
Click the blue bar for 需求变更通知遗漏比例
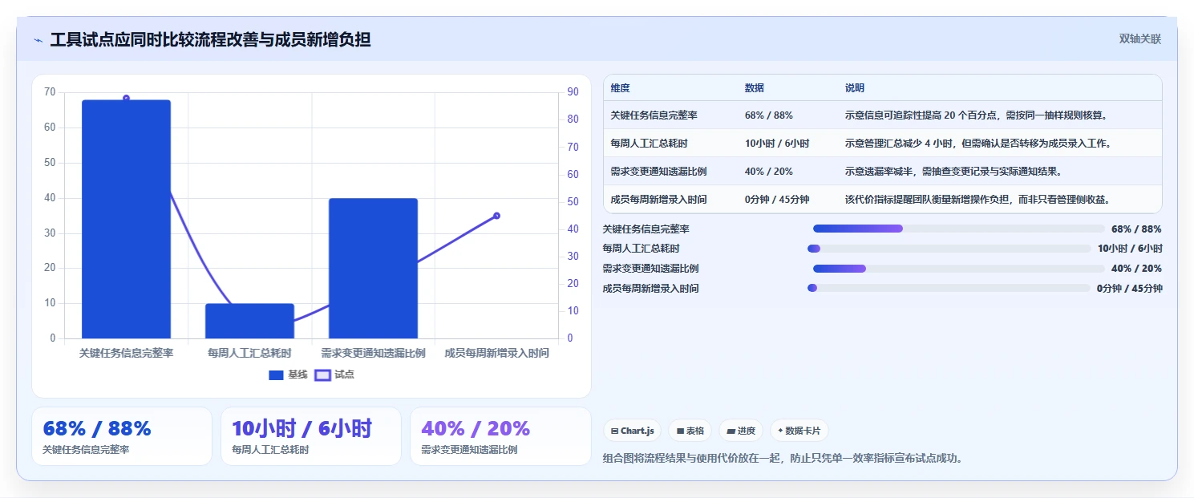tap(373, 268)
